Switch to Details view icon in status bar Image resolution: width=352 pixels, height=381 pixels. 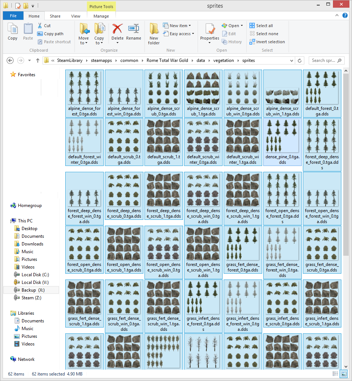335,374
